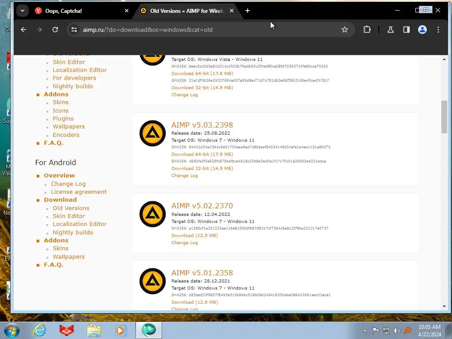Go back using the browser back arrow
Image resolution: width=452 pixels, height=339 pixels.
tap(24, 30)
